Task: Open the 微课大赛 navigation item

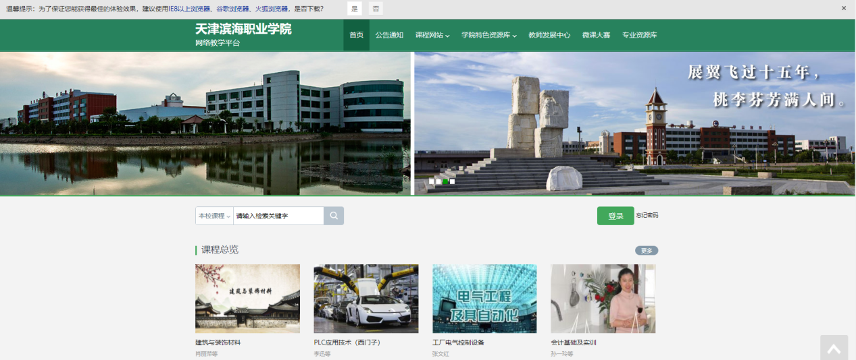Action: (x=596, y=35)
